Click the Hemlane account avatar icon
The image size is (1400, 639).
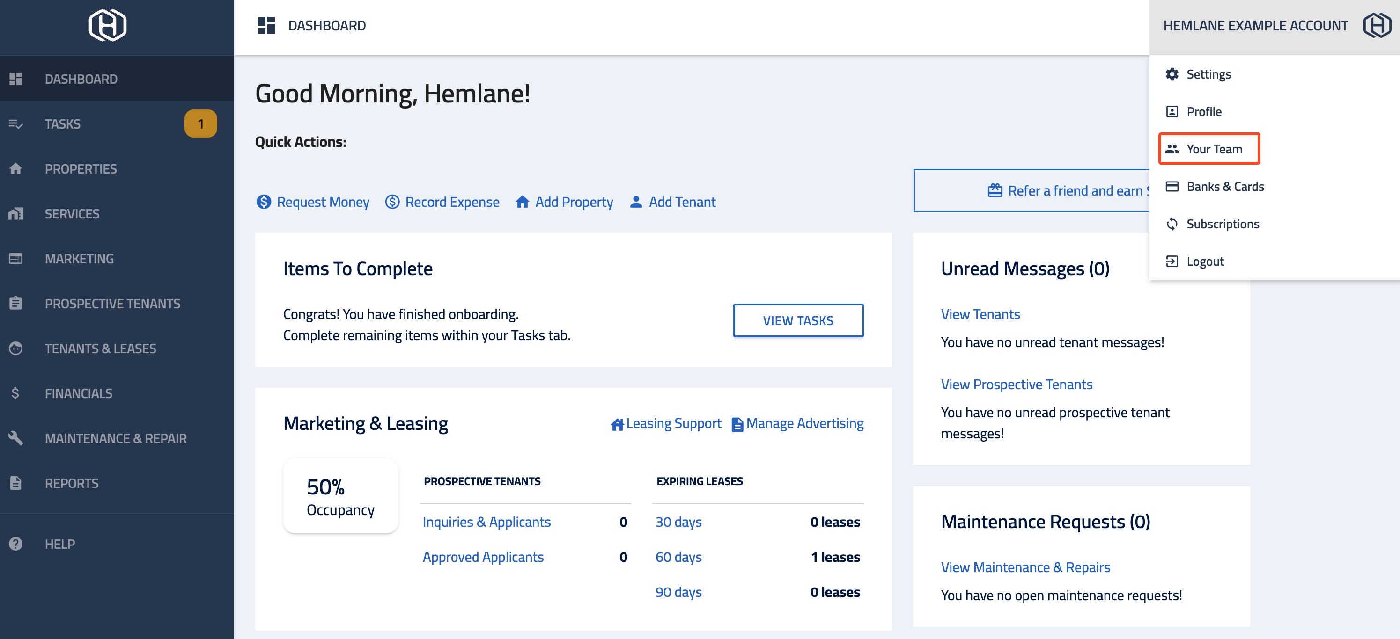click(x=1377, y=26)
